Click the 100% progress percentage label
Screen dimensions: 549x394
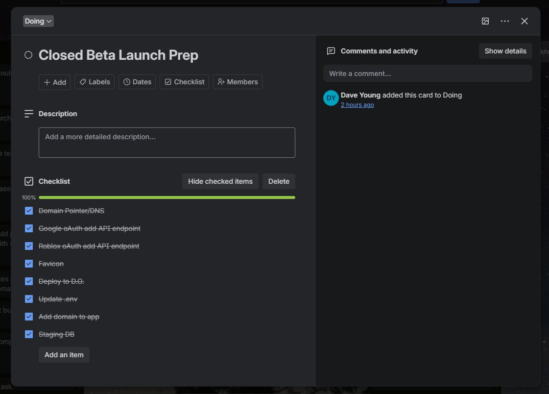[29, 197]
